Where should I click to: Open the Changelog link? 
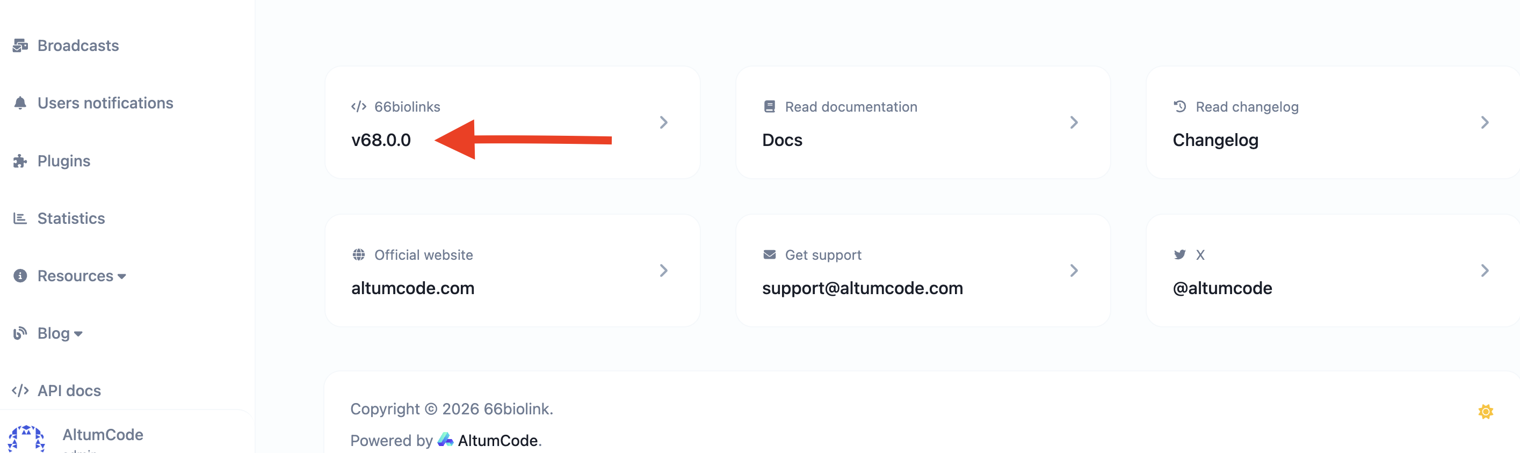1215,140
